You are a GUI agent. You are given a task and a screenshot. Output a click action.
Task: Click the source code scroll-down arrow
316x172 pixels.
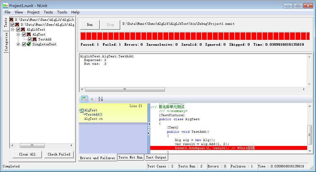click(310, 151)
